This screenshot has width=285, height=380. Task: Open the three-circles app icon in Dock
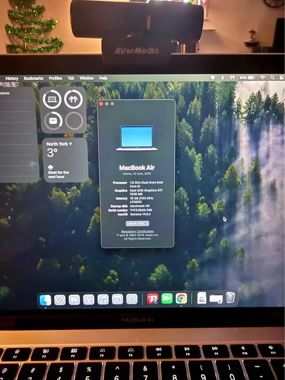click(89, 300)
